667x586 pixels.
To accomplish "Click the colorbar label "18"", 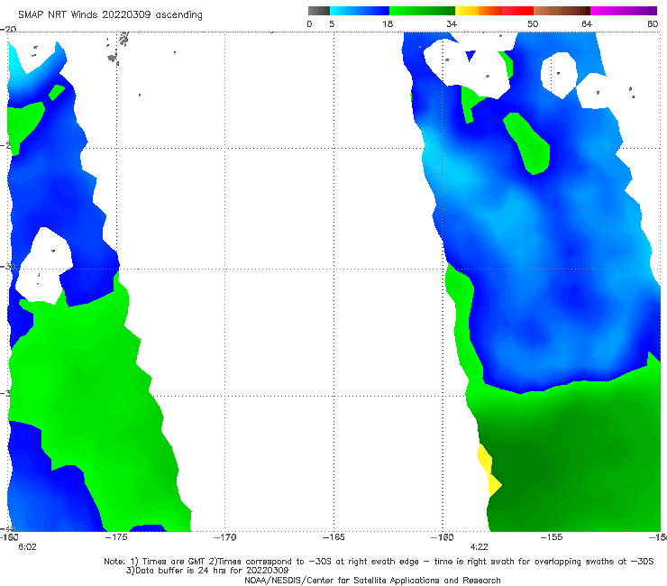I will point(388,23).
